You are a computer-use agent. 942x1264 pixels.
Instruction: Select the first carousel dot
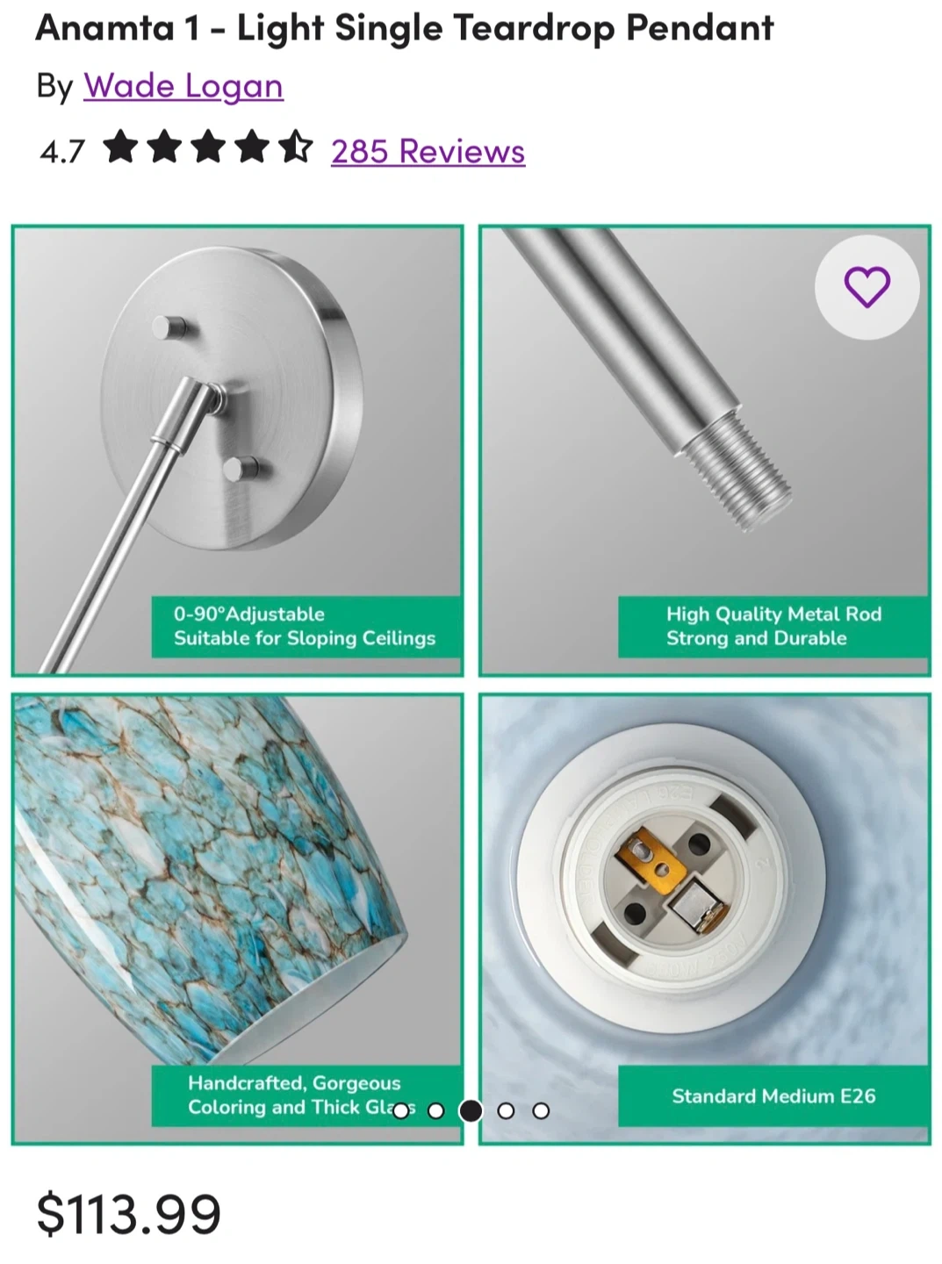(x=401, y=1110)
